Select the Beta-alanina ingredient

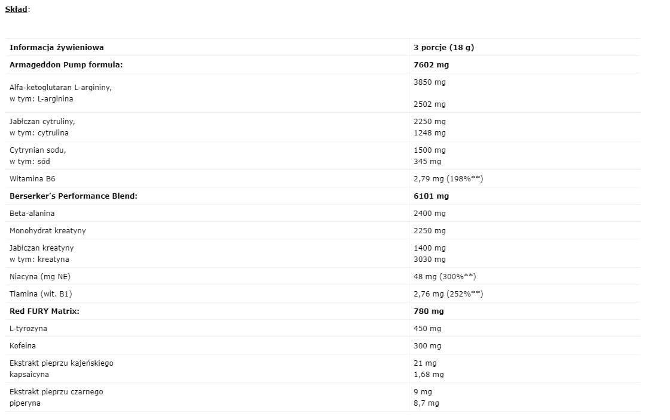pyautogui.click(x=32, y=213)
